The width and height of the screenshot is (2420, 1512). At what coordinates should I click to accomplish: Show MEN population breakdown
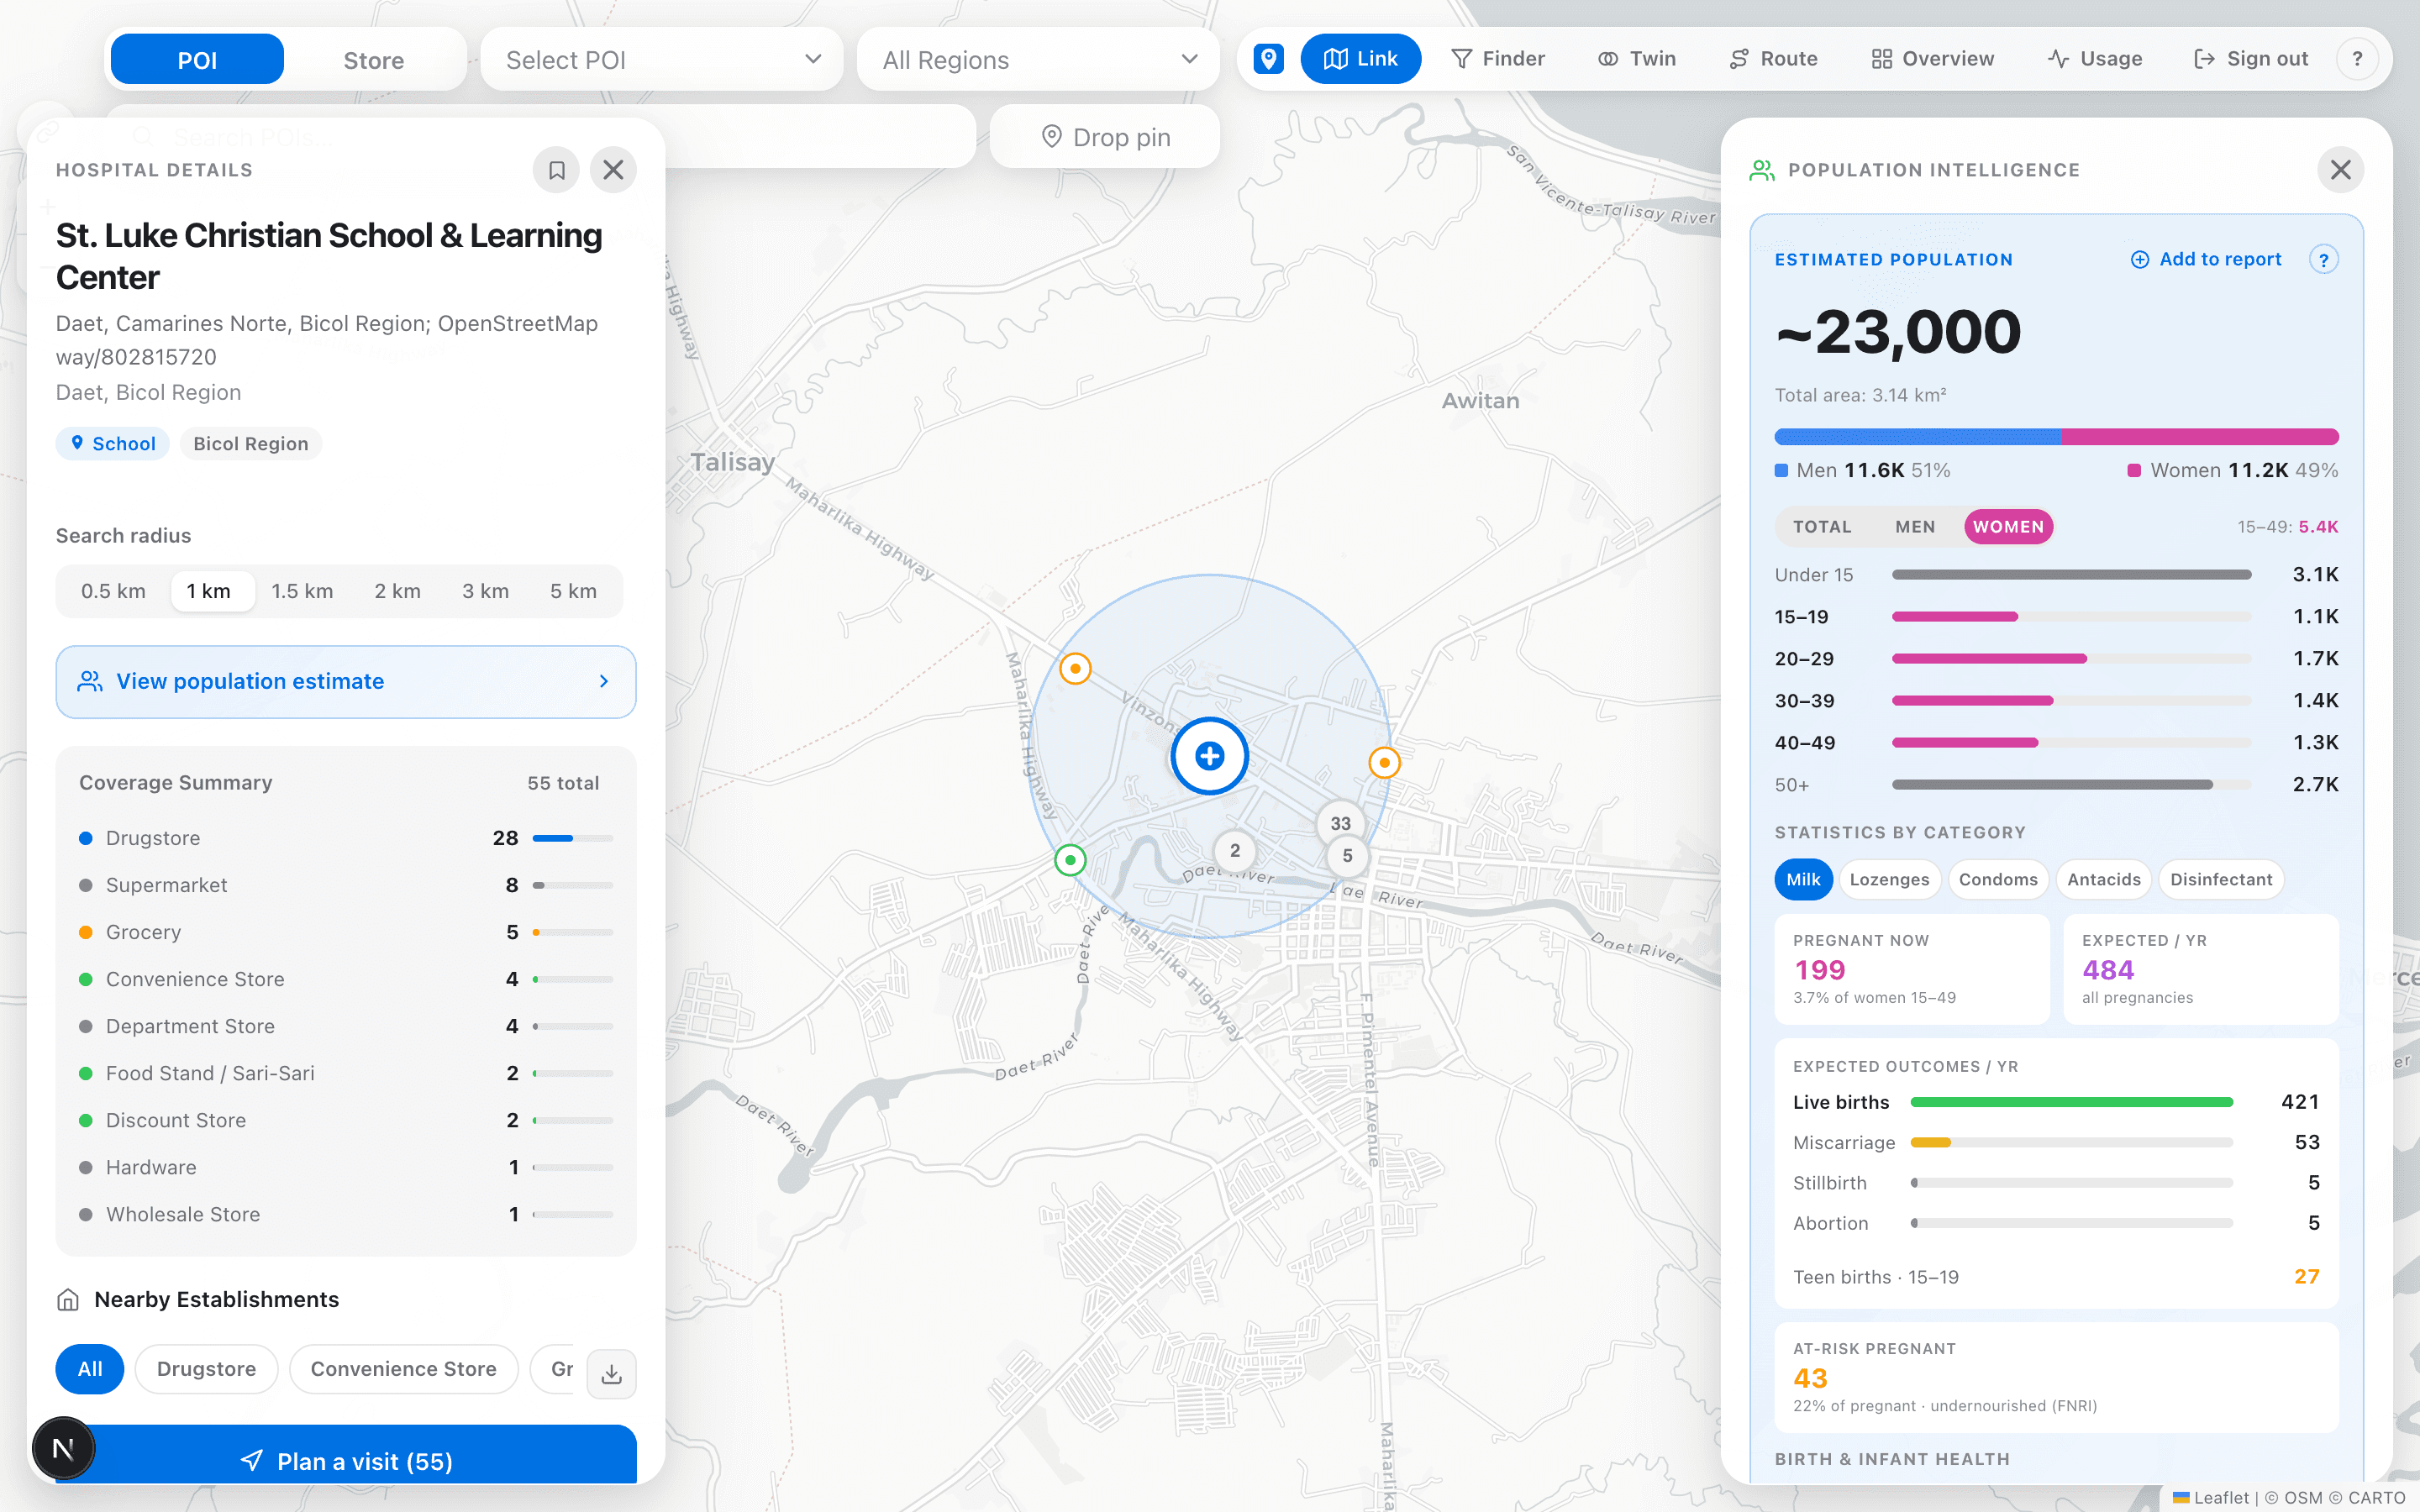(1915, 527)
